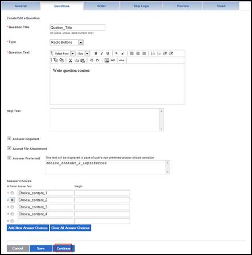Viewport: 252px width, 255px height.
Task: Insert image into question text
Action: (x=107, y=60)
